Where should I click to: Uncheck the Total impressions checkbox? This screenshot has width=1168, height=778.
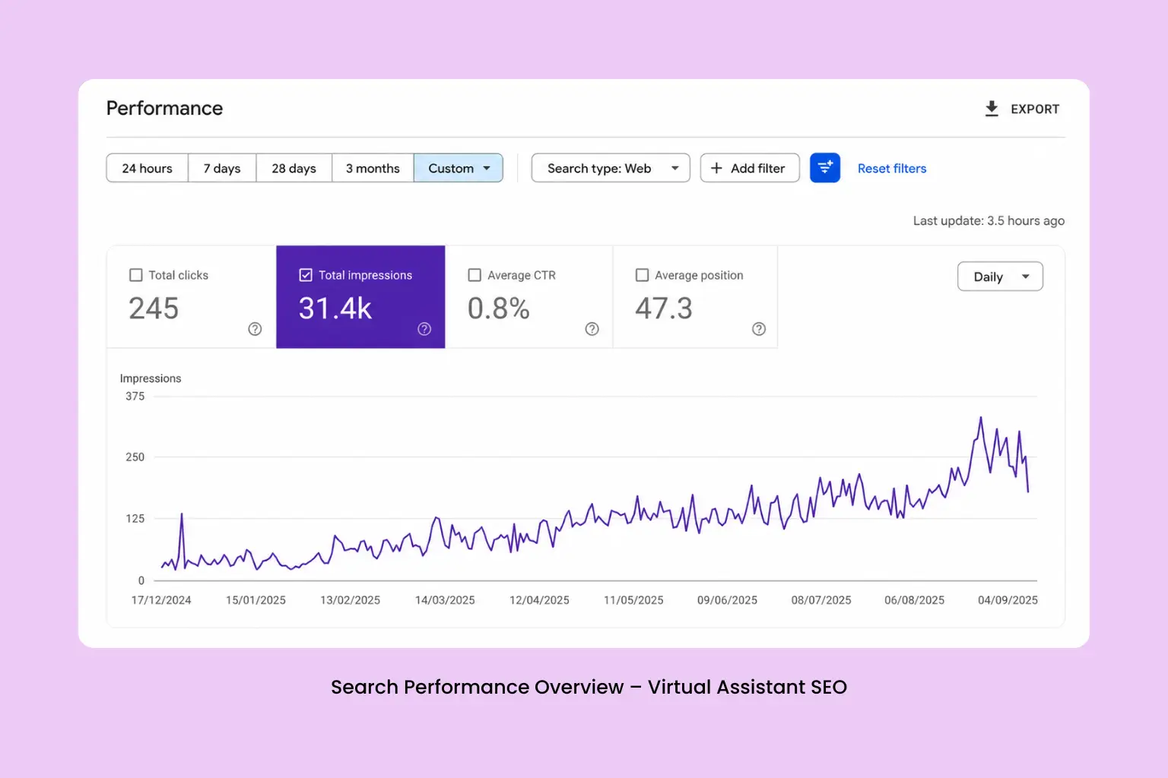tap(306, 275)
